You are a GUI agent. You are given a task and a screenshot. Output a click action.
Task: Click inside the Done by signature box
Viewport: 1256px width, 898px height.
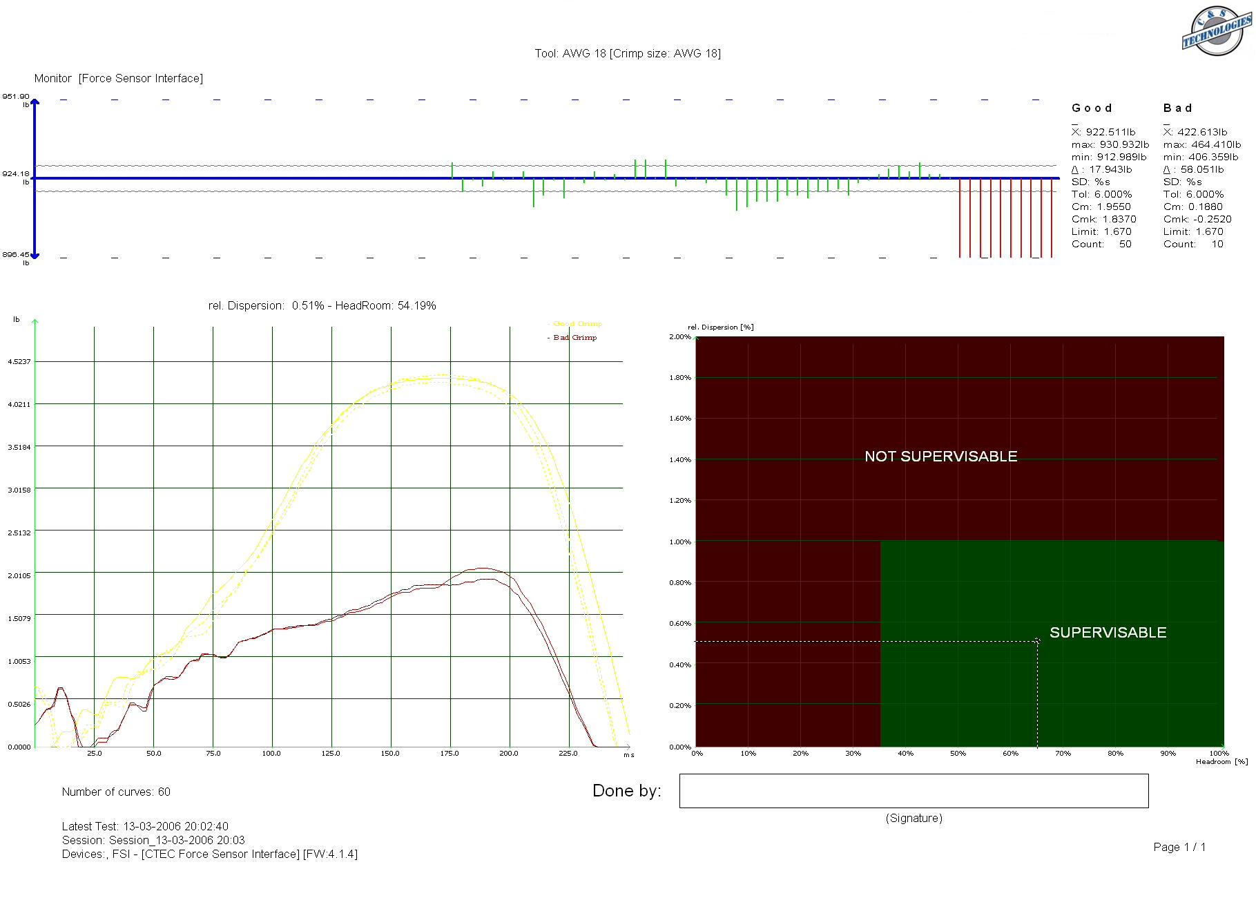914,791
